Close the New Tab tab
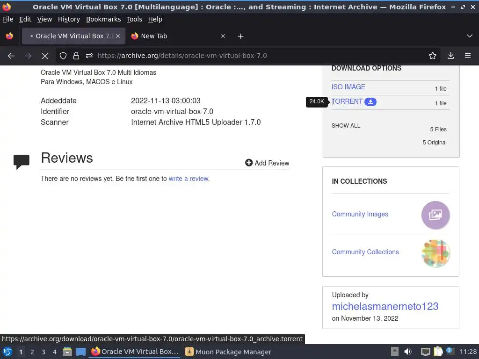The image size is (479, 359). (x=223, y=36)
